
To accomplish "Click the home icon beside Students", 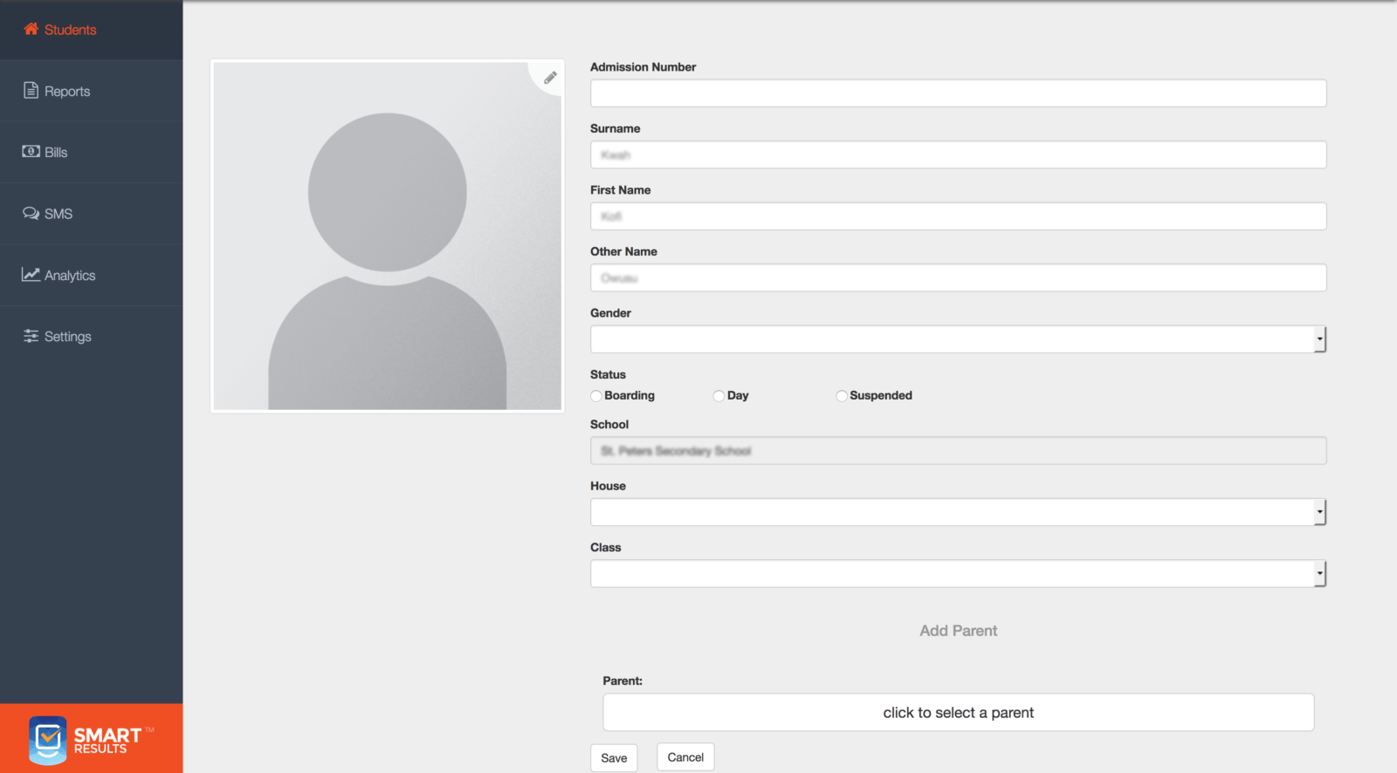I will point(31,29).
